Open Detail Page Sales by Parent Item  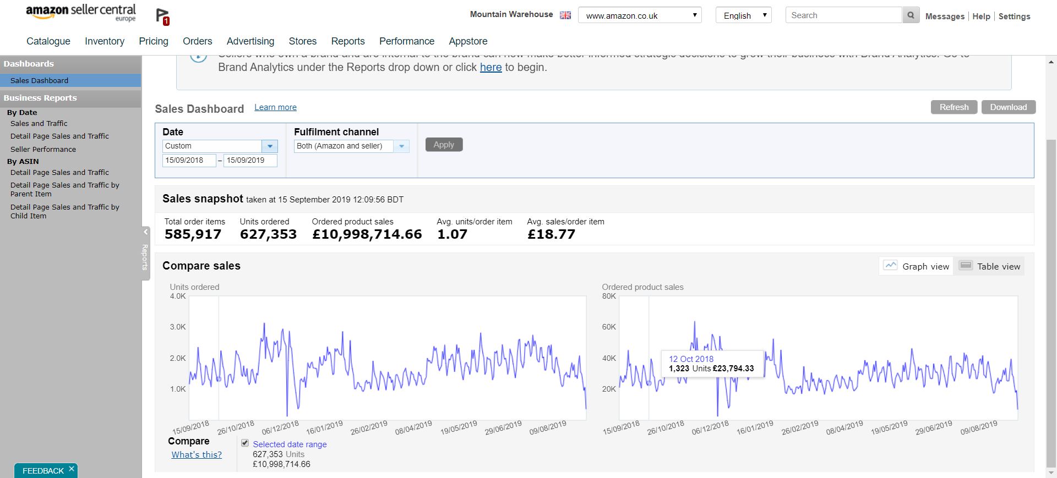click(x=65, y=189)
